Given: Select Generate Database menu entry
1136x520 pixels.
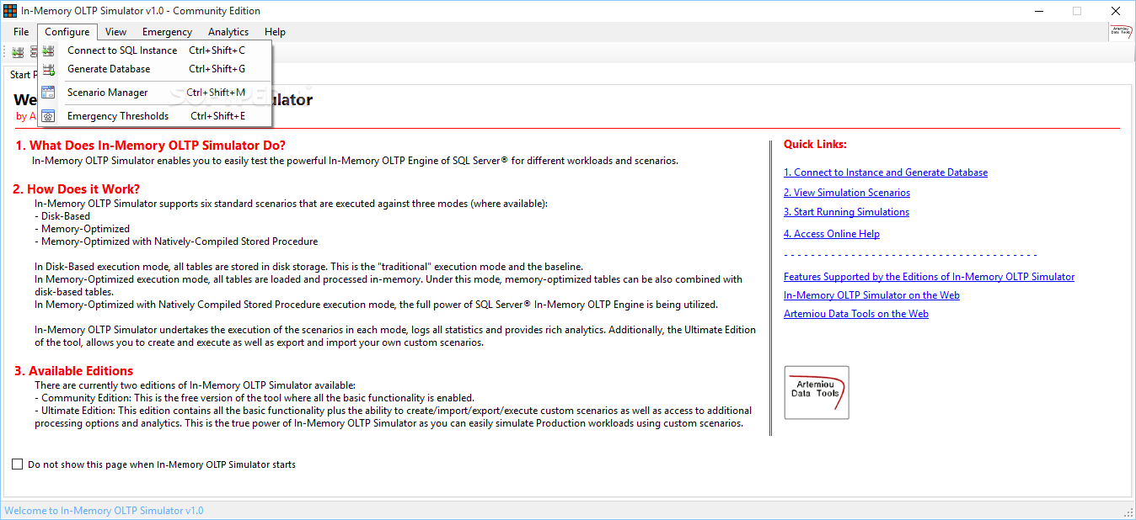Looking at the screenshot, I should (156, 69).
